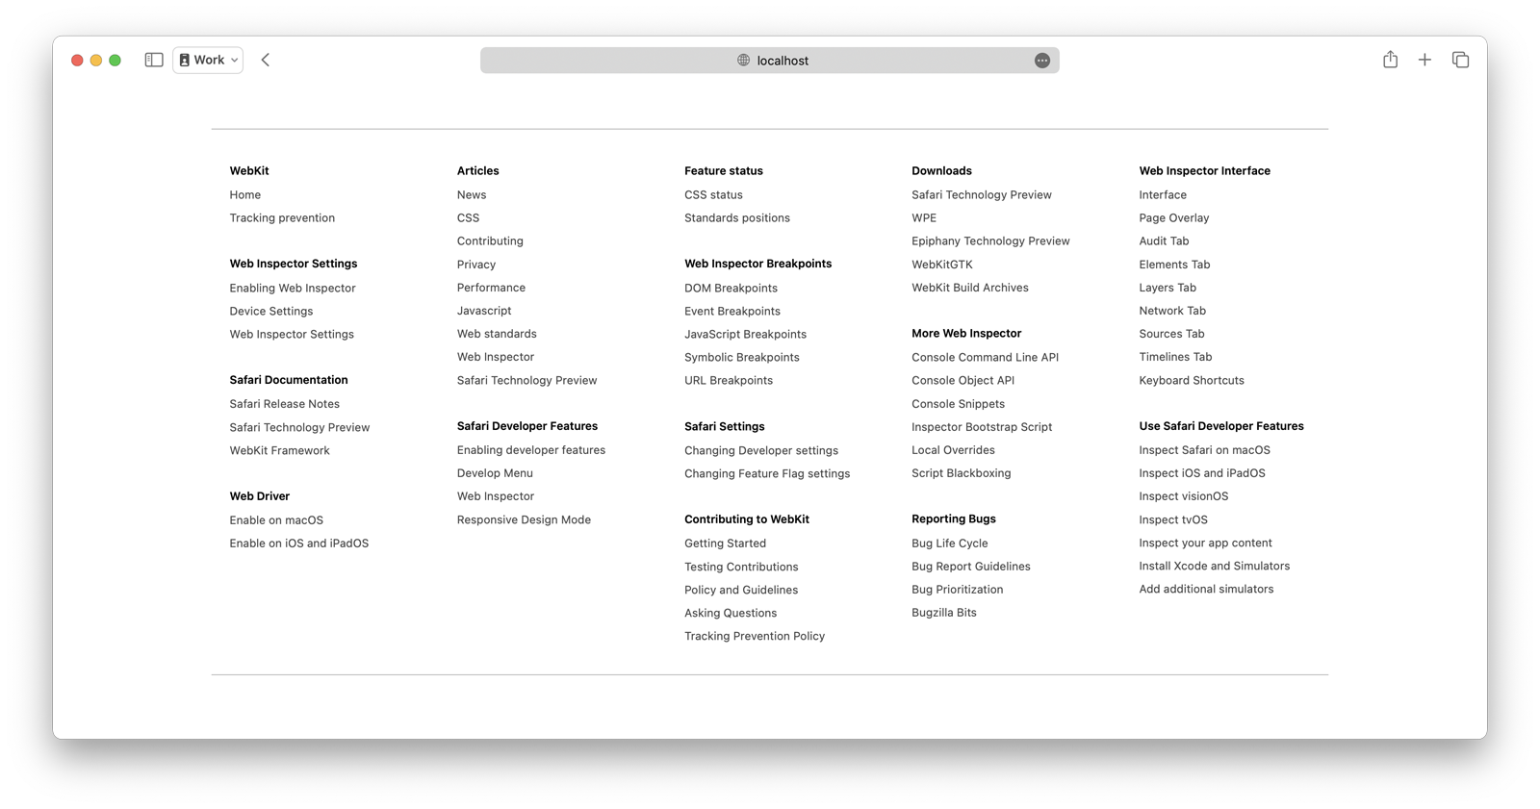Open Install Xcode and Simulators link
Screen dimensions: 1540x809
point(1214,567)
